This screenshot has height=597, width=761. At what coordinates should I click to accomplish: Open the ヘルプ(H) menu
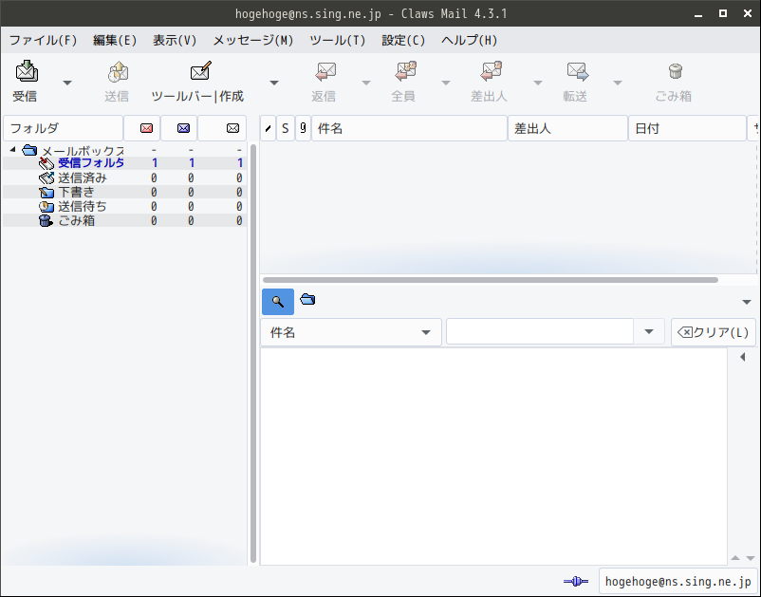coord(470,40)
